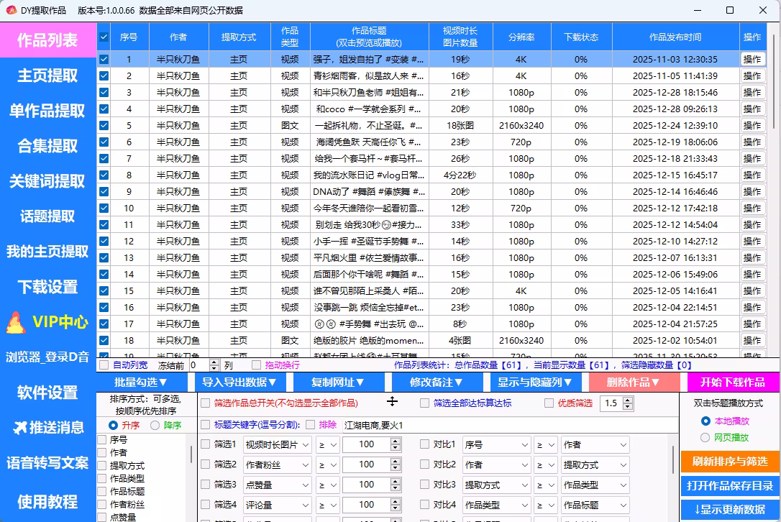Open the 作品列表 panel in the sidebar
Screen dimensions: 781x522
point(46,40)
